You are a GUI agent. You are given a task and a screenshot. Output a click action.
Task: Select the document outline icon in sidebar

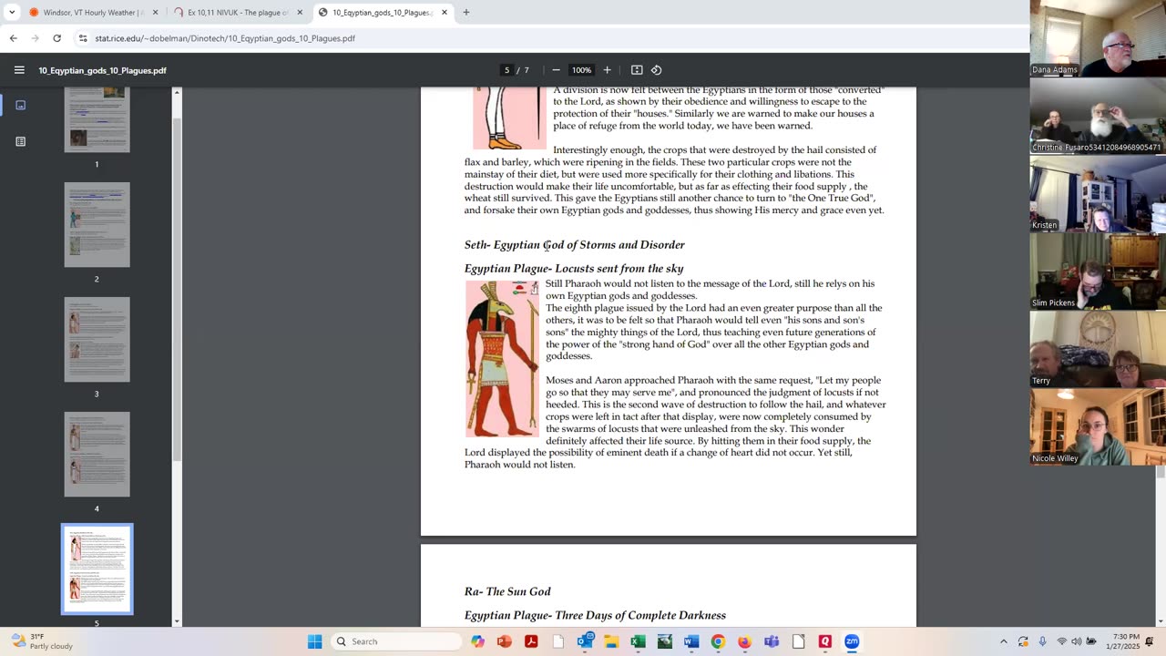pyautogui.click(x=20, y=141)
